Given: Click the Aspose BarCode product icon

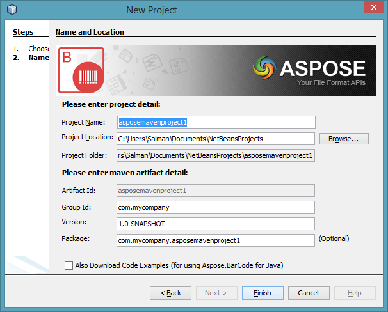Looking at the screenshot, I should pos(81,70).
